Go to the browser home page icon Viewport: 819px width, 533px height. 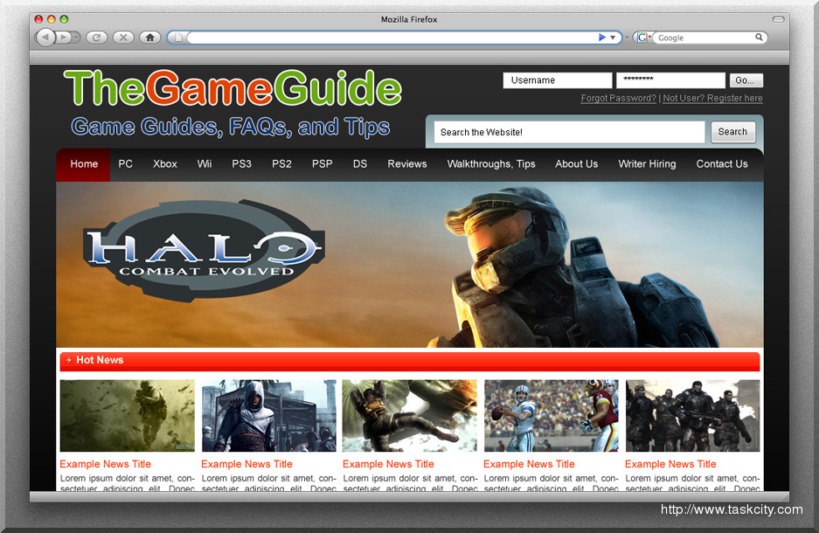coord(149,37)
